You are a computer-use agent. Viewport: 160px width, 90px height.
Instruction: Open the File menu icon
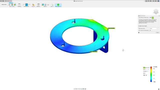(x=3, y=1)
